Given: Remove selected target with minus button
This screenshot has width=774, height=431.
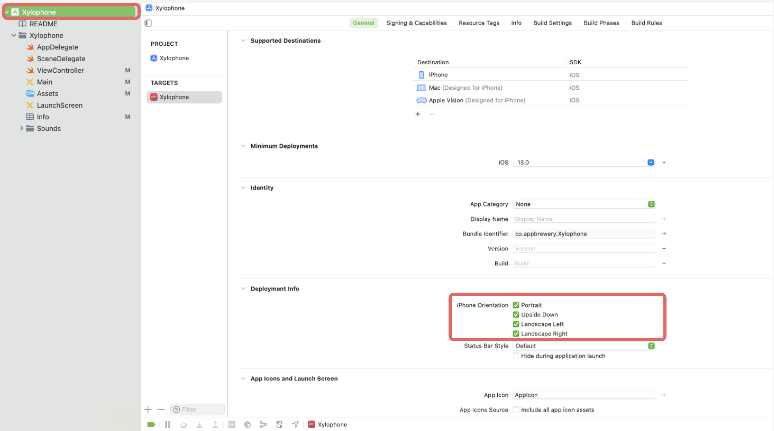Looking at the screenshot, I should pyautogui.click(x=161, y=410).
